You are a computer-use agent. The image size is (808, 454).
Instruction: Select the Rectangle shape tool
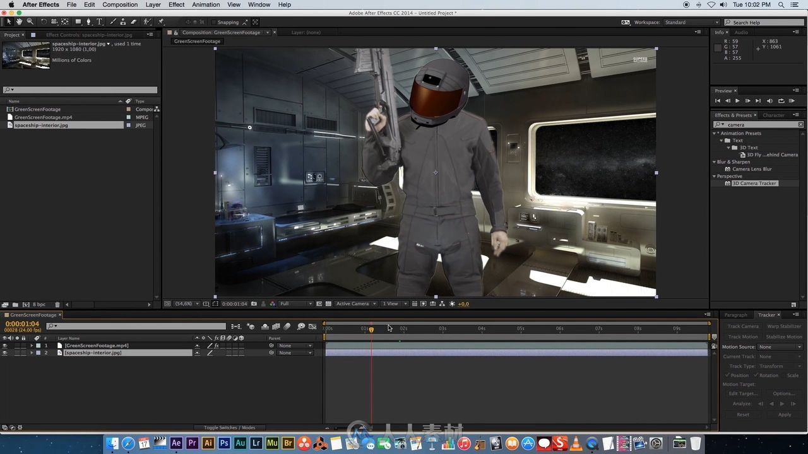coord(78,21)
